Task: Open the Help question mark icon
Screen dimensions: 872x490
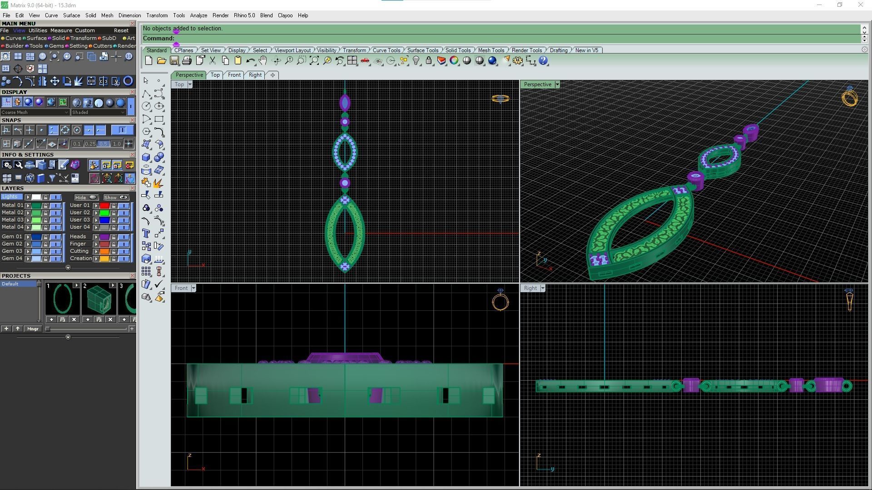Action: [543, 61]
